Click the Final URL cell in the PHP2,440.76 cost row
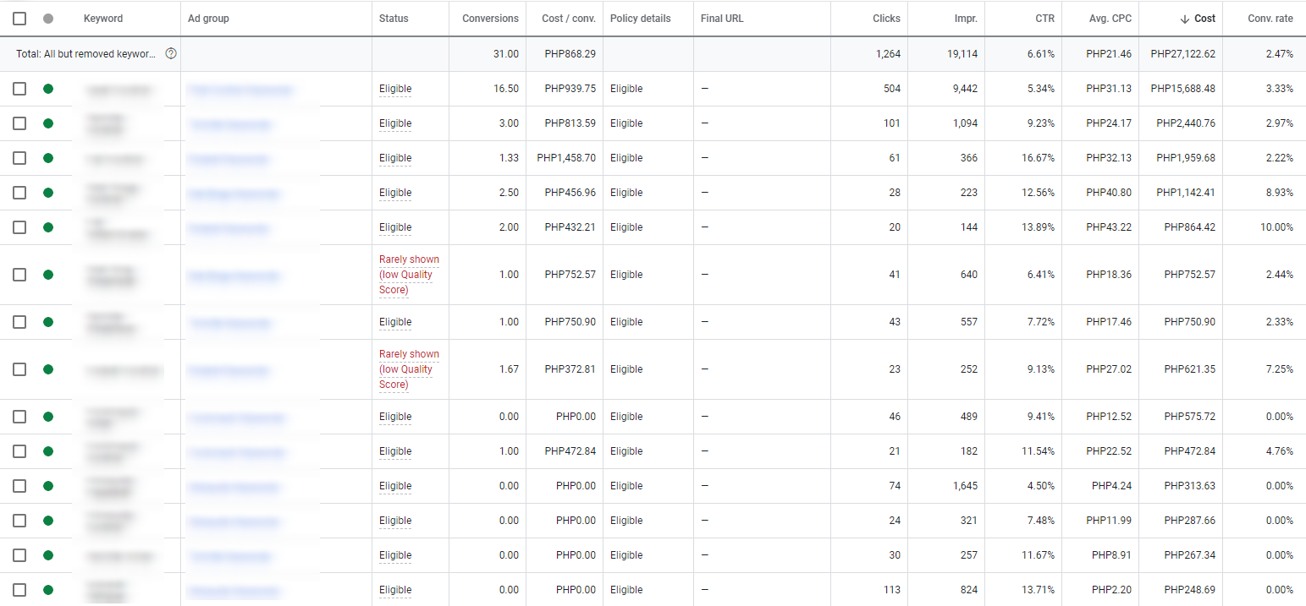 coord(761,123)
